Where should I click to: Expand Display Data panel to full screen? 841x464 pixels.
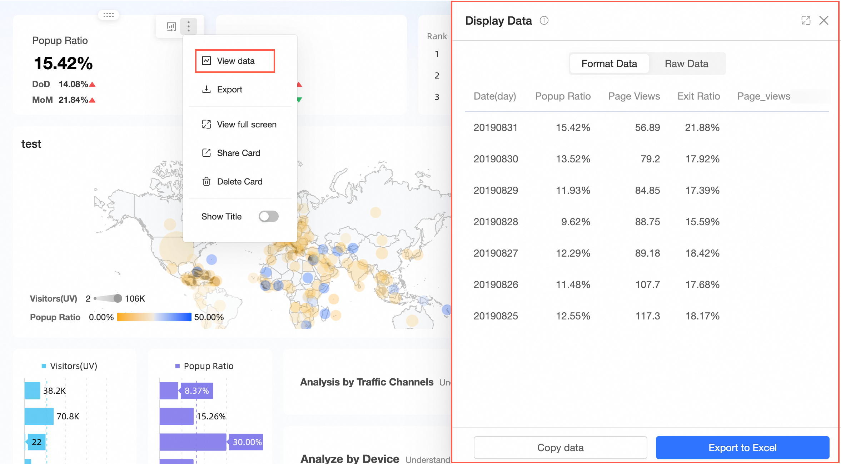806,21
